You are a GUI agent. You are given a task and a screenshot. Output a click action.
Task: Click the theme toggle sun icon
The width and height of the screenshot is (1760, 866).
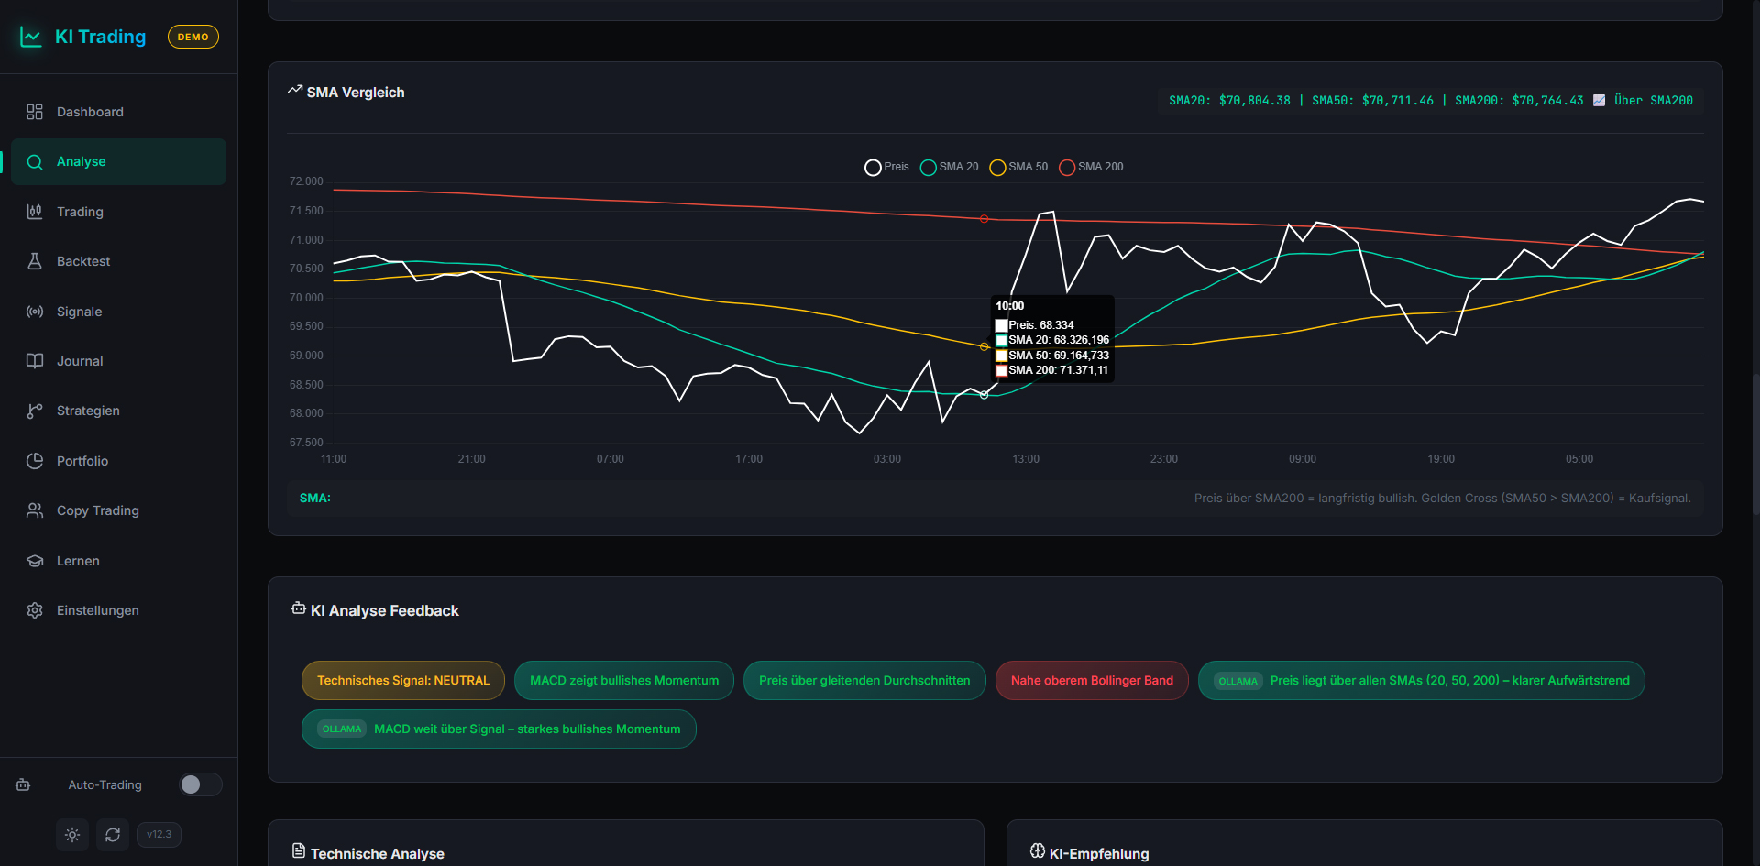72,835
